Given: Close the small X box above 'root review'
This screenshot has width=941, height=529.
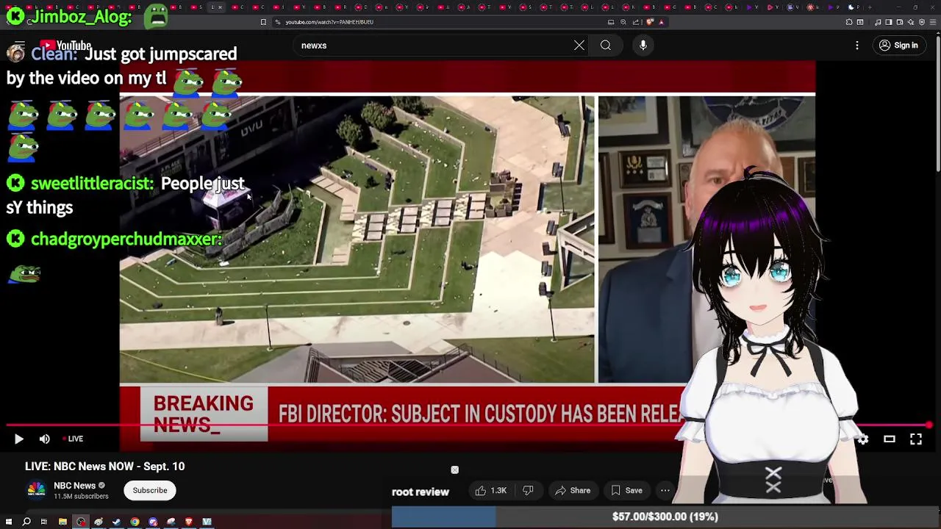Looking at the screenshot, I should coord(454,470).
